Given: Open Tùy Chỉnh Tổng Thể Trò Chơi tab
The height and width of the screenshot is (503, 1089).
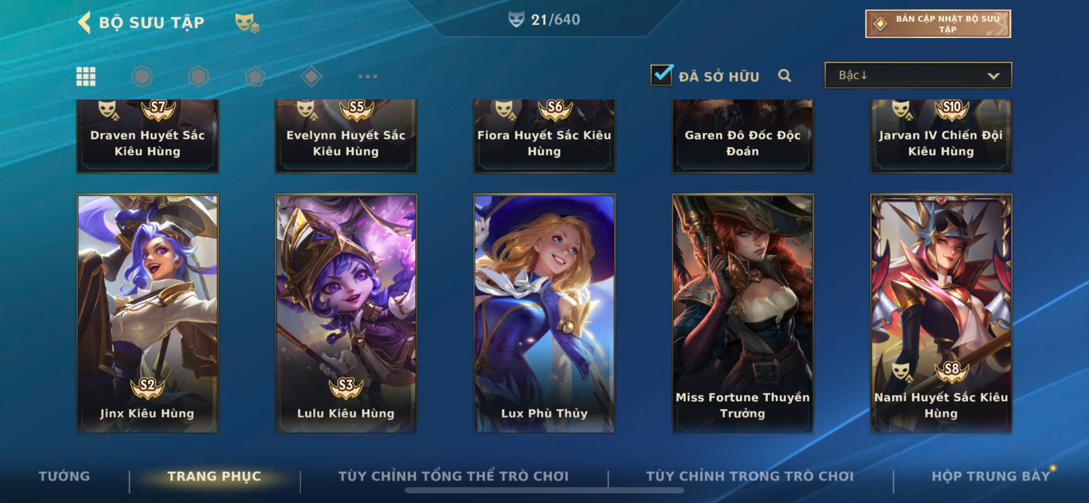Looking at the screenshot, I should tap(454, 476).
